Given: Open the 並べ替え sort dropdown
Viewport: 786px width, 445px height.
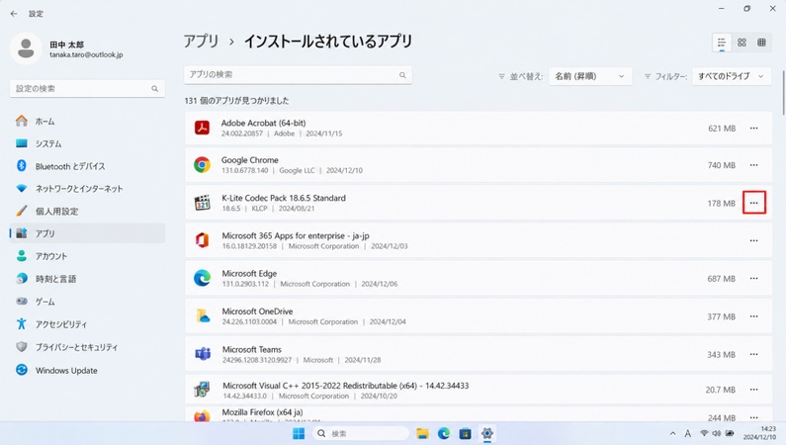Looking at the screenshot, I should pos(590,76).
